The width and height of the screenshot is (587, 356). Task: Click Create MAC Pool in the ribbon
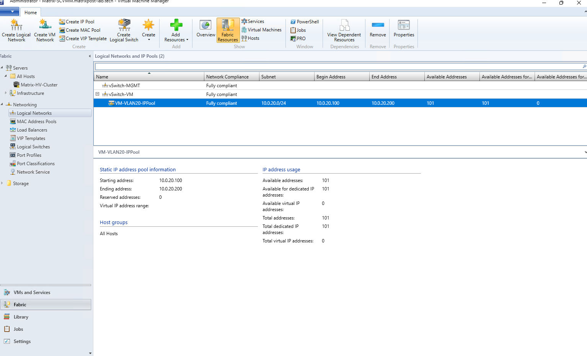click(x=80, y=30)
